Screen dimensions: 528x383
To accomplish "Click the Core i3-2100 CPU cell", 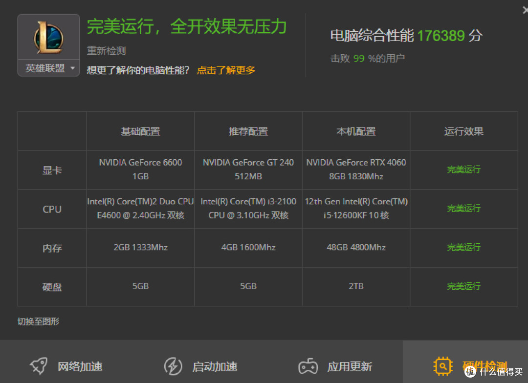I will coord(248,208).
